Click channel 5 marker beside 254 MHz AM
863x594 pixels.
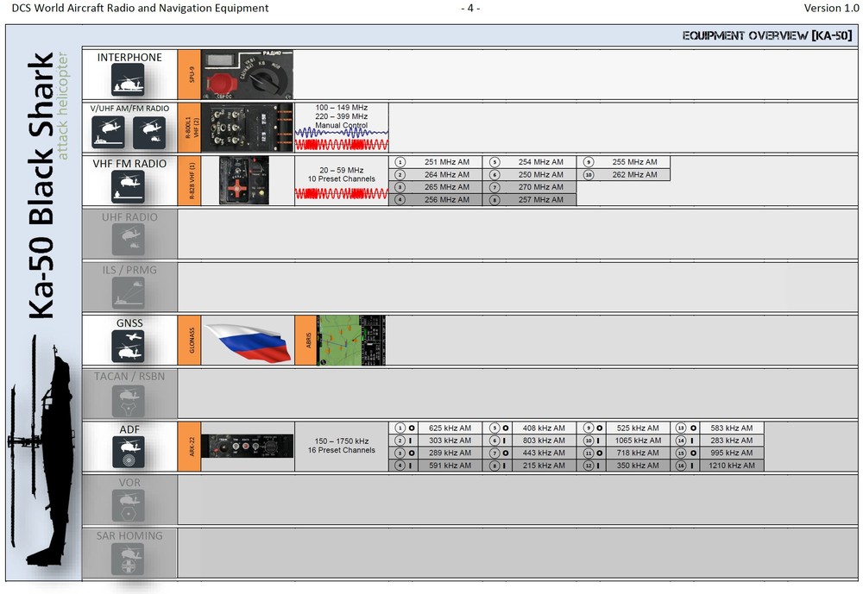(494, 162)
